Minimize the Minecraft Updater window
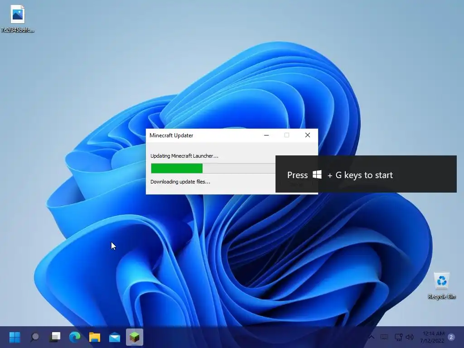Viewport: 464px width, 348px height. [266, 135]
